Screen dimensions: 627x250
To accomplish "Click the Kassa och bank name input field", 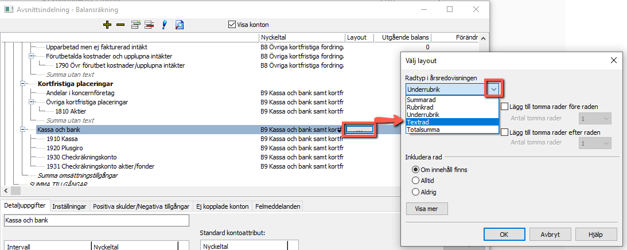I will coord(96,220).
